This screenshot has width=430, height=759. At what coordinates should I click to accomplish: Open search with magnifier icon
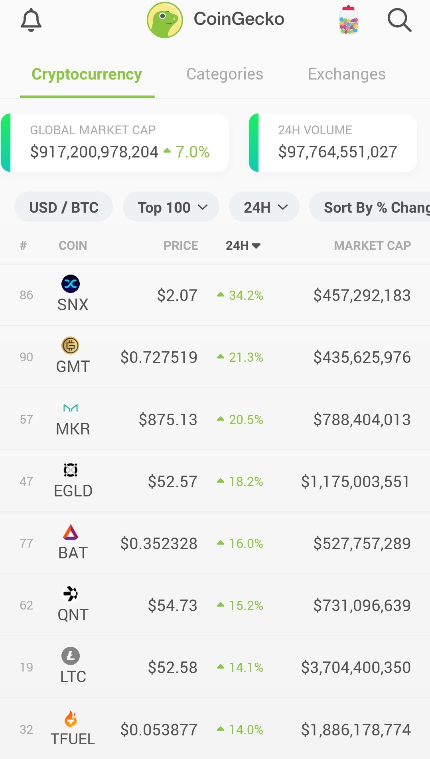[399, 20]
